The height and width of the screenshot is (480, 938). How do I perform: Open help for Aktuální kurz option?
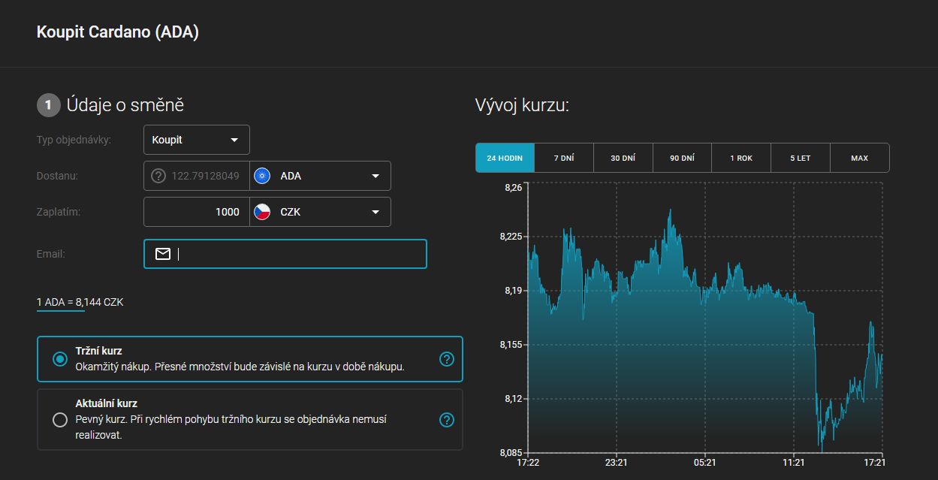click(447, 419)
